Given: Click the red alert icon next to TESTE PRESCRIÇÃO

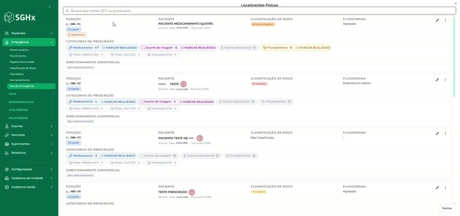Looking at the screenshot, I should tap(192, 192).
